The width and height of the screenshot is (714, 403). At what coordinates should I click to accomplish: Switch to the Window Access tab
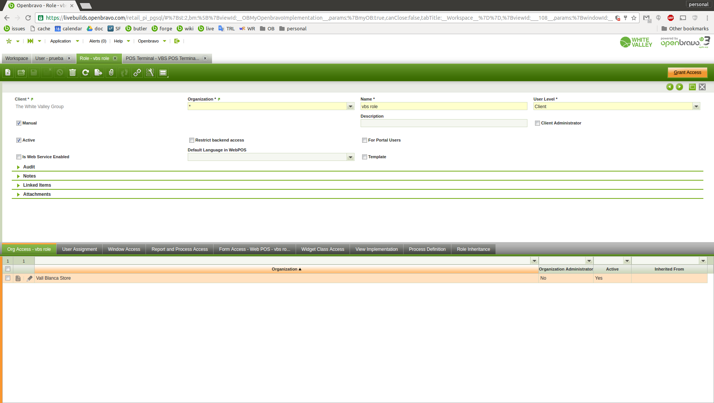pos(124,249)
